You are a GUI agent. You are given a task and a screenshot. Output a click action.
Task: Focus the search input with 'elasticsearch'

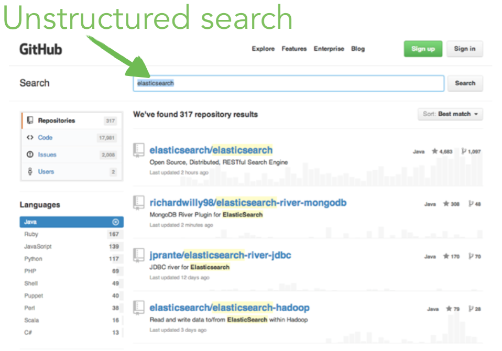[288, 83]
